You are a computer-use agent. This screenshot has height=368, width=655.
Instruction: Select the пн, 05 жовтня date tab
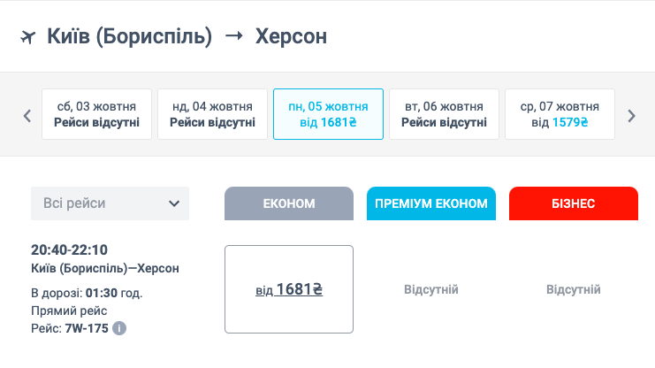[x=328, y=114]
